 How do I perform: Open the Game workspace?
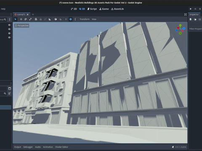104,9
